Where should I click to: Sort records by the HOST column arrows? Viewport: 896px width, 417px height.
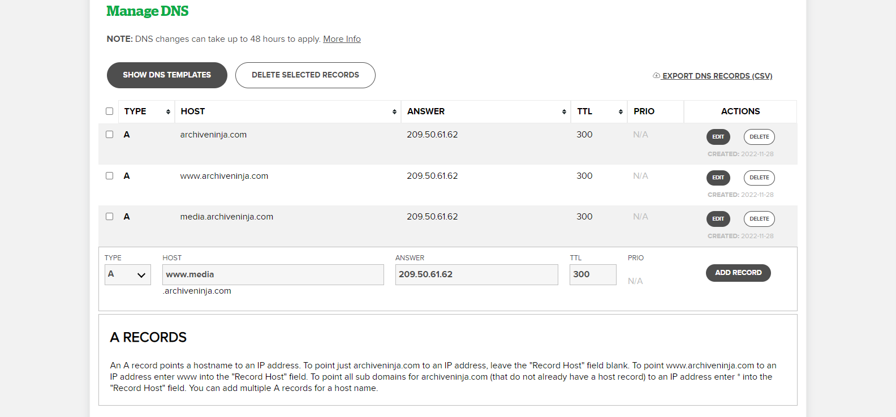(x=394, y=112)
